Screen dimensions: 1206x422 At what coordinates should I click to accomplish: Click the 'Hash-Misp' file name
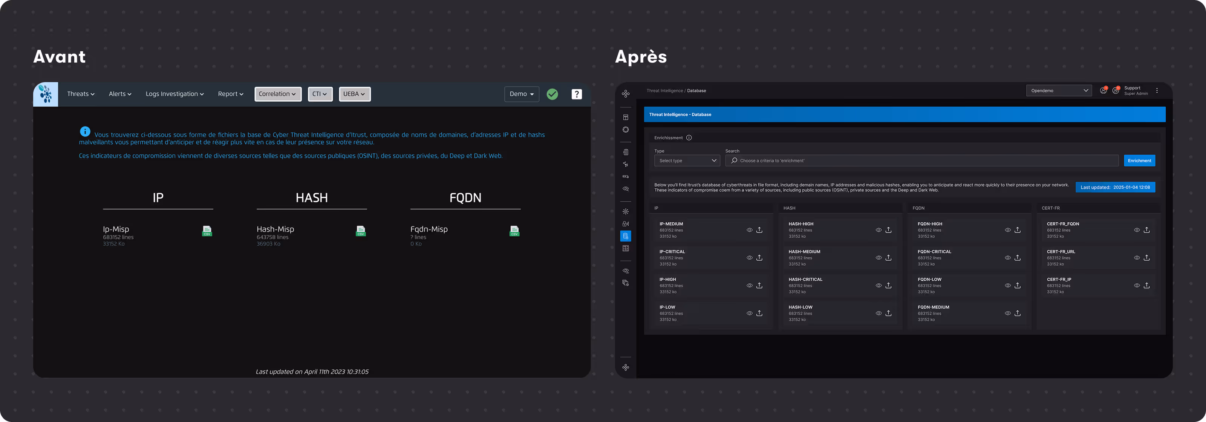275,229
